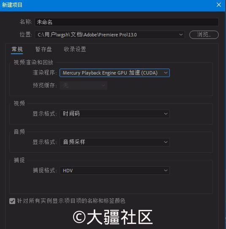The height and width of the screenshot is (229, 226).
Task: Click the 浏览 button
Action: point(204,35)
